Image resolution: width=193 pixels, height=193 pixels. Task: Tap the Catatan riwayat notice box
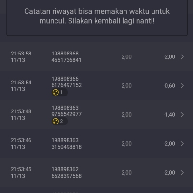click(97, 17)
